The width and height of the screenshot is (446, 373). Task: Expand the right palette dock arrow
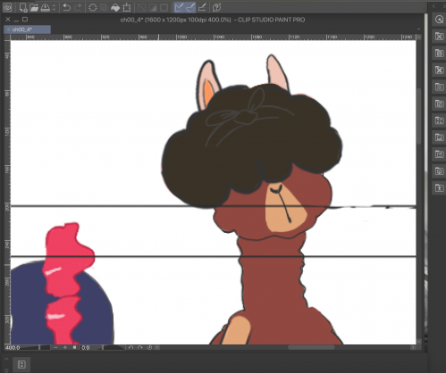[x=433, y=6]
